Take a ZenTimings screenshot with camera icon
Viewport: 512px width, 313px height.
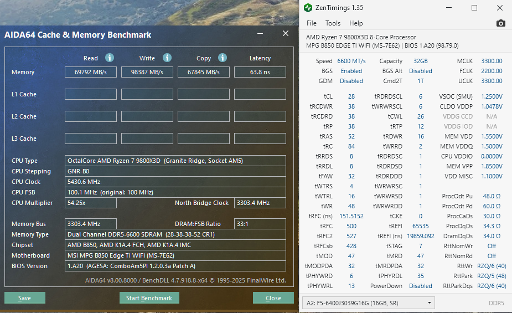coord(500,23)
